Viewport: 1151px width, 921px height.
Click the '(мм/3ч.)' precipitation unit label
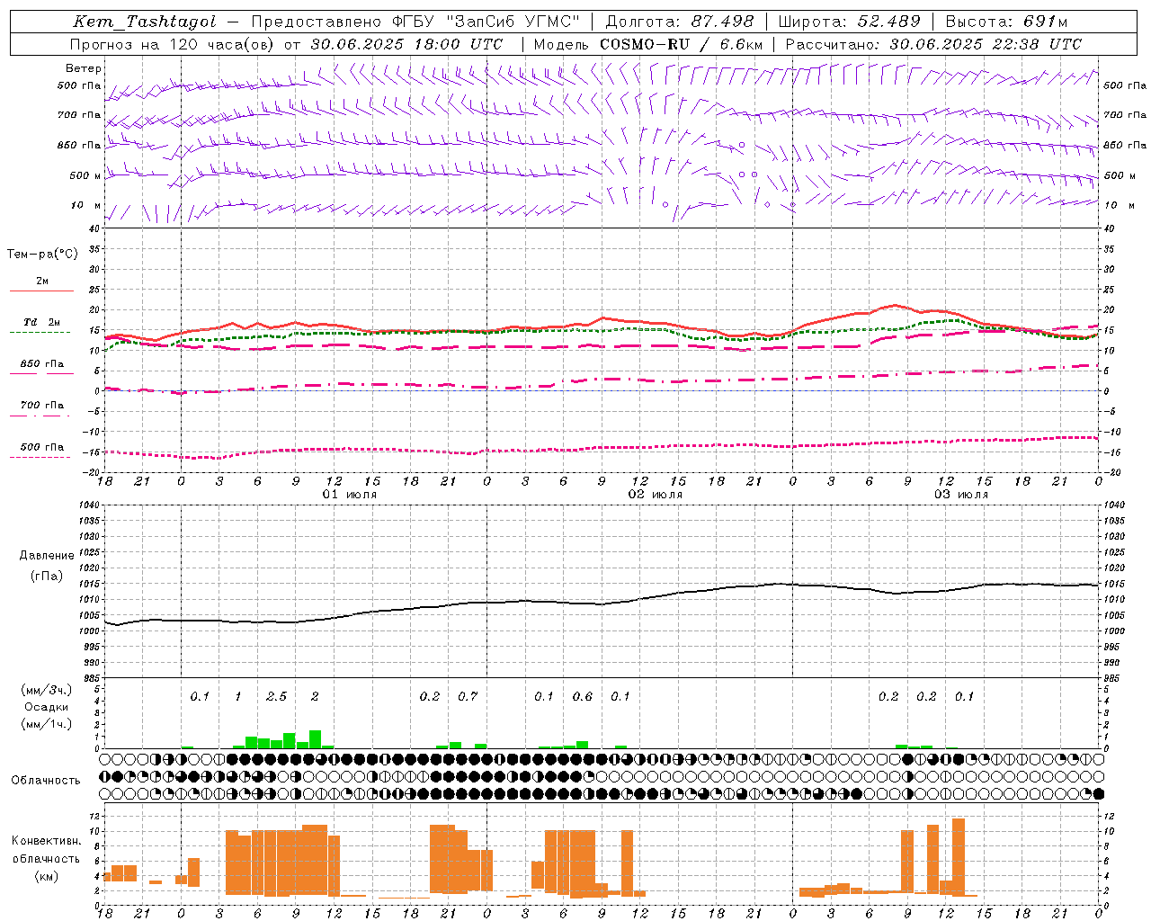pyautogui.click(x=47, y=690)
